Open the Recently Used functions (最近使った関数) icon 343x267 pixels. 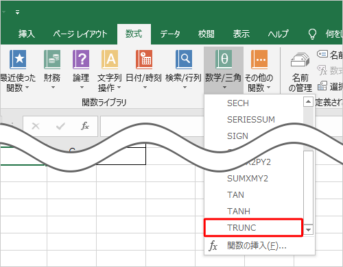coord(18,60)
